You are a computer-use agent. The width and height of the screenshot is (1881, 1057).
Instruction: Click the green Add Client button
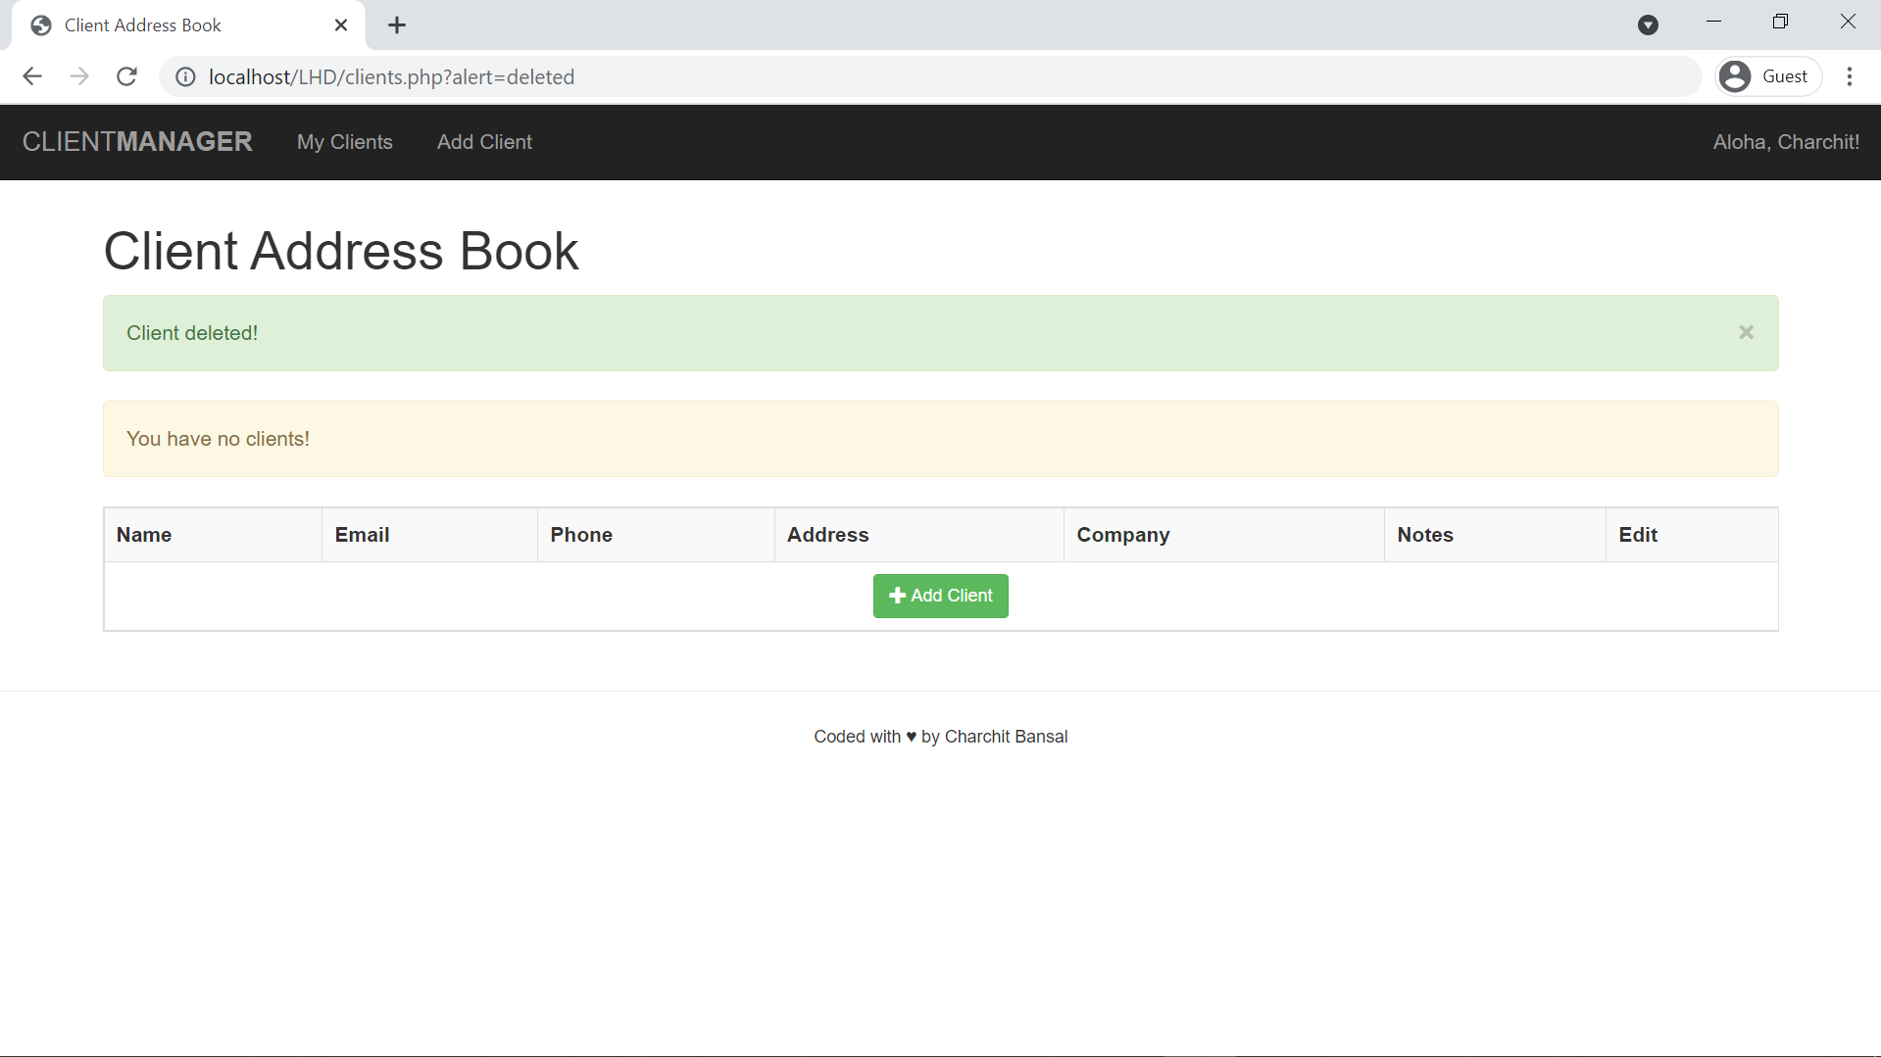pyautogui.click(x=940, y=596)
